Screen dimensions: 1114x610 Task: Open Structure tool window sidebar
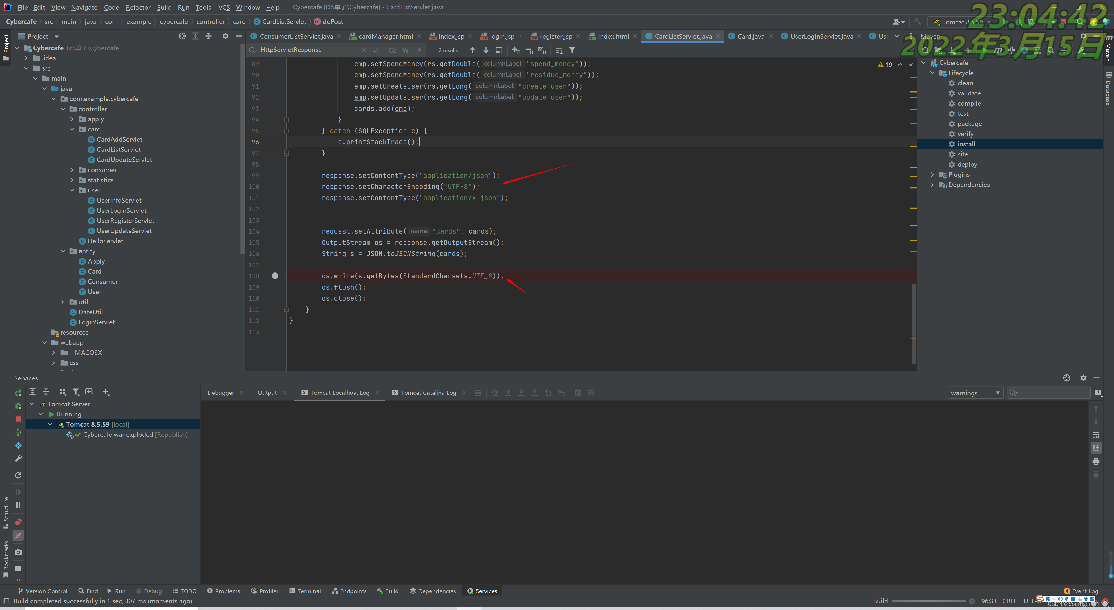(6, 513)
